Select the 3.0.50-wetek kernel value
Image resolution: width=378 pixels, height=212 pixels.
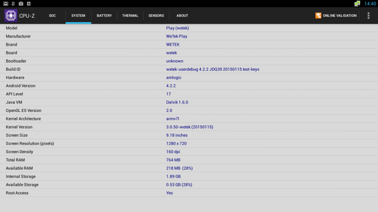(190, 127)
